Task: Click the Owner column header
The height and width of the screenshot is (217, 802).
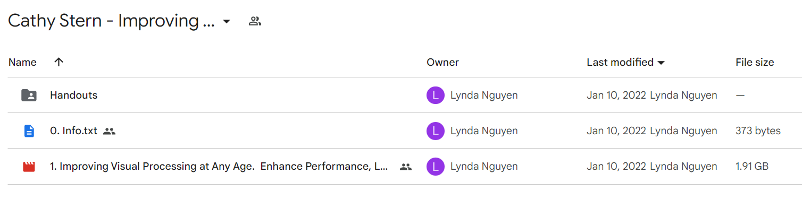Action: tap(442, 62)
